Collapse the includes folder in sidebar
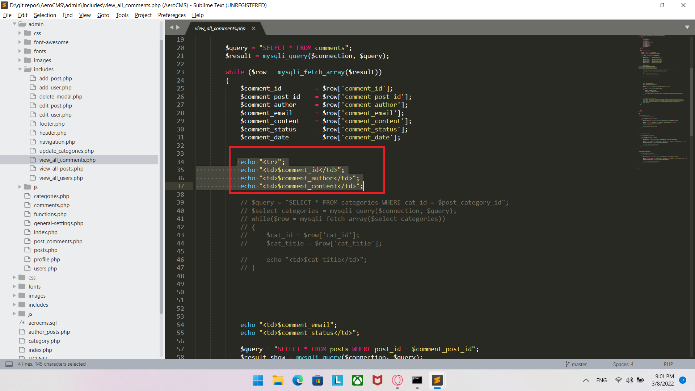The width and height of the screenshot is (695, 391). tap(20, 69)
